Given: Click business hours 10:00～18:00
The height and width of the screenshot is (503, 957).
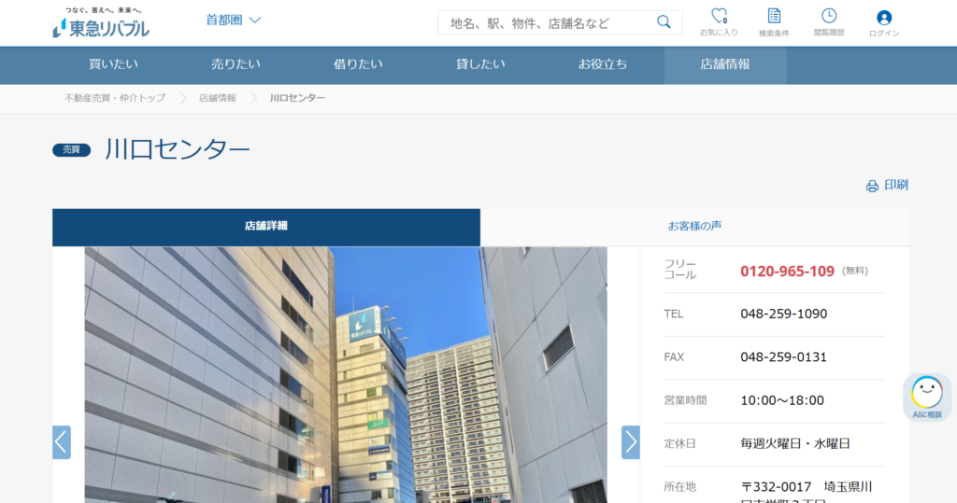Looking at the screenshot, I should [x=782, y=400].
